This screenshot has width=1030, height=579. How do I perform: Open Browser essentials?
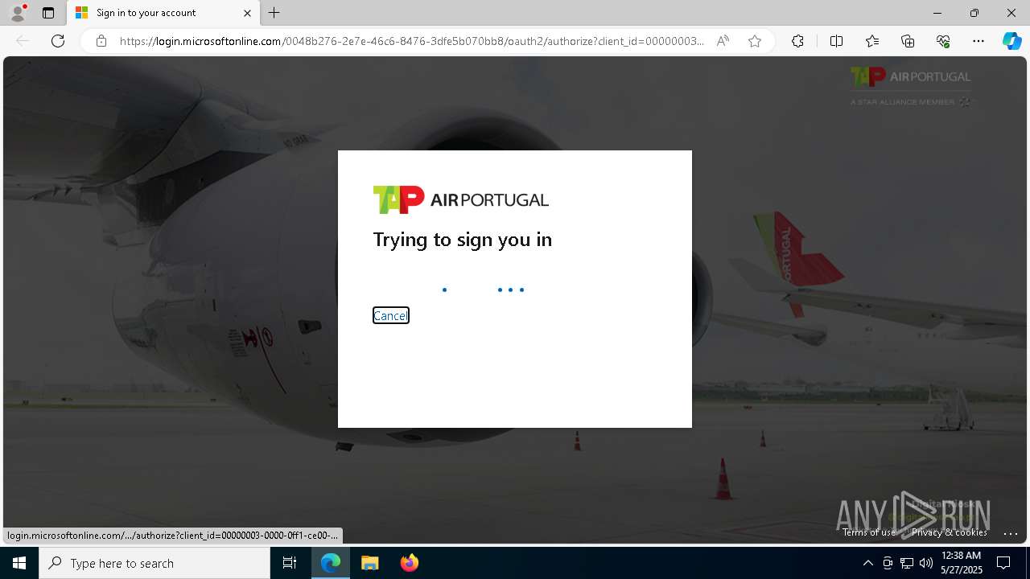943,41
